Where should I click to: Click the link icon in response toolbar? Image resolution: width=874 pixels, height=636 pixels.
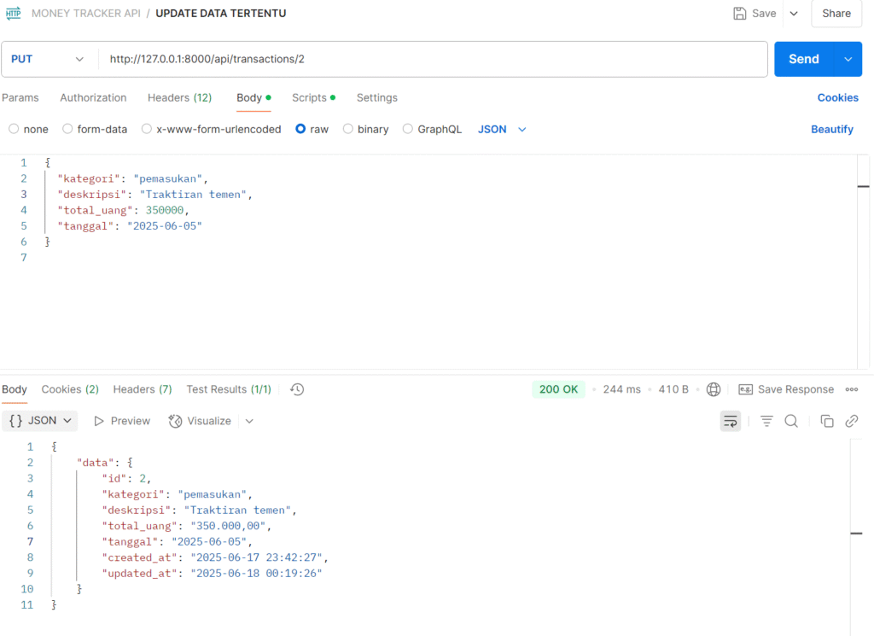(x=851, y=421)
